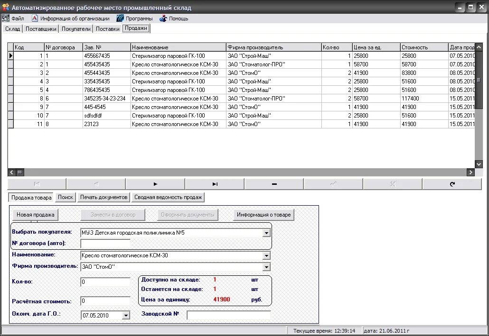Screen dimensions: 489x336
Task: Click the № договора column header
Action: [x=64, y=47]
